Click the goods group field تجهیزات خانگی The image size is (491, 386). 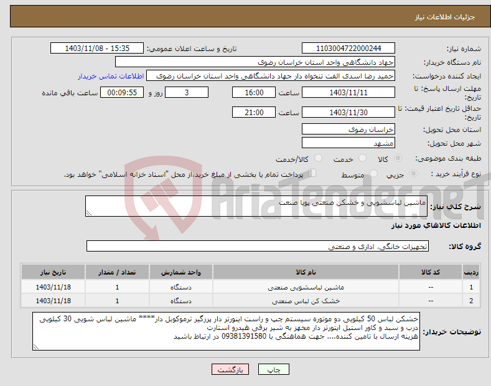(x=258, y=247)
